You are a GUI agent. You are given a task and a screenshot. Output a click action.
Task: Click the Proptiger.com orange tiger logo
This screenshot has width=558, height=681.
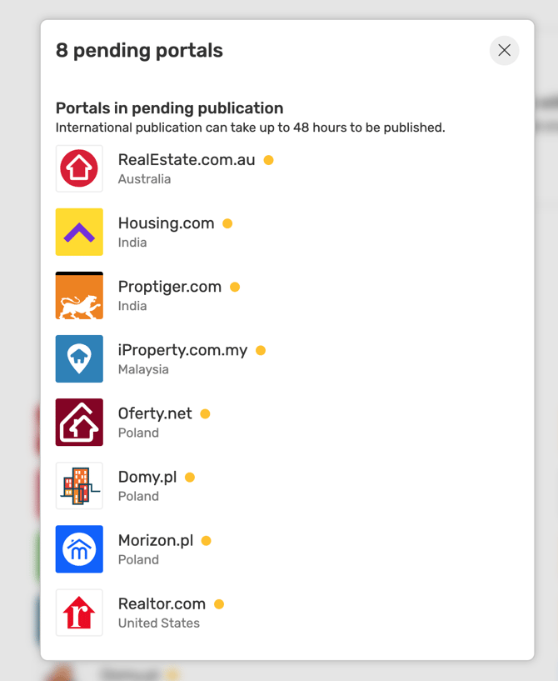pos(79,295)
